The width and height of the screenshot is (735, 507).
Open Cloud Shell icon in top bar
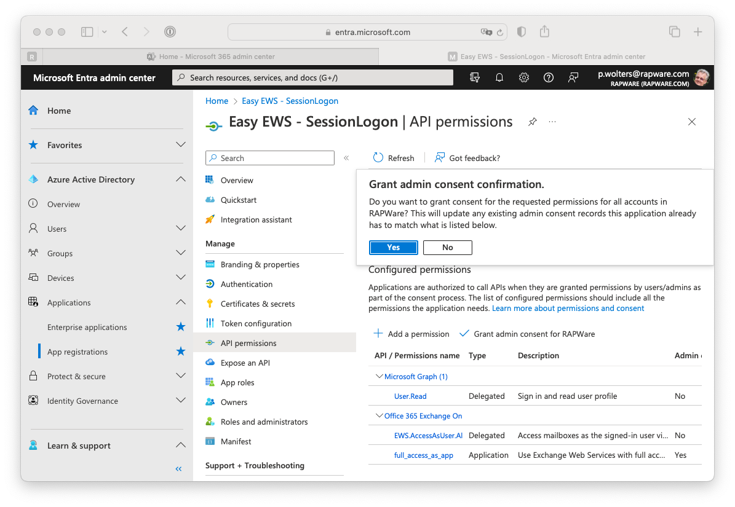point(474,77)
